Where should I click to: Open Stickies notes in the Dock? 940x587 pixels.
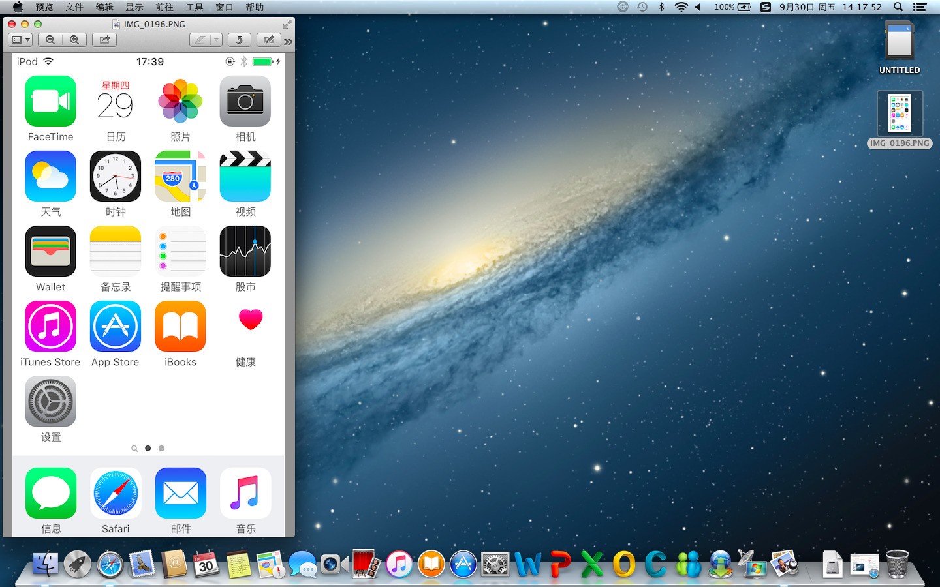[238, 564]
